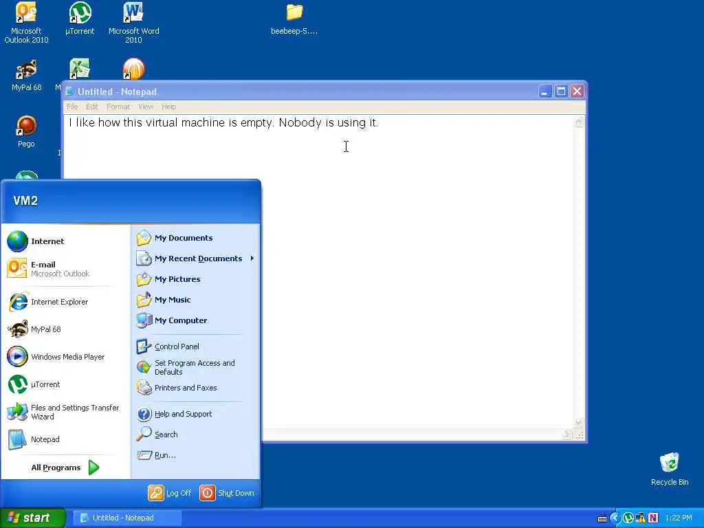704x528 pixels.
Task: Select the Microsoft Word 2010 desktop icon
Action: 134,23
